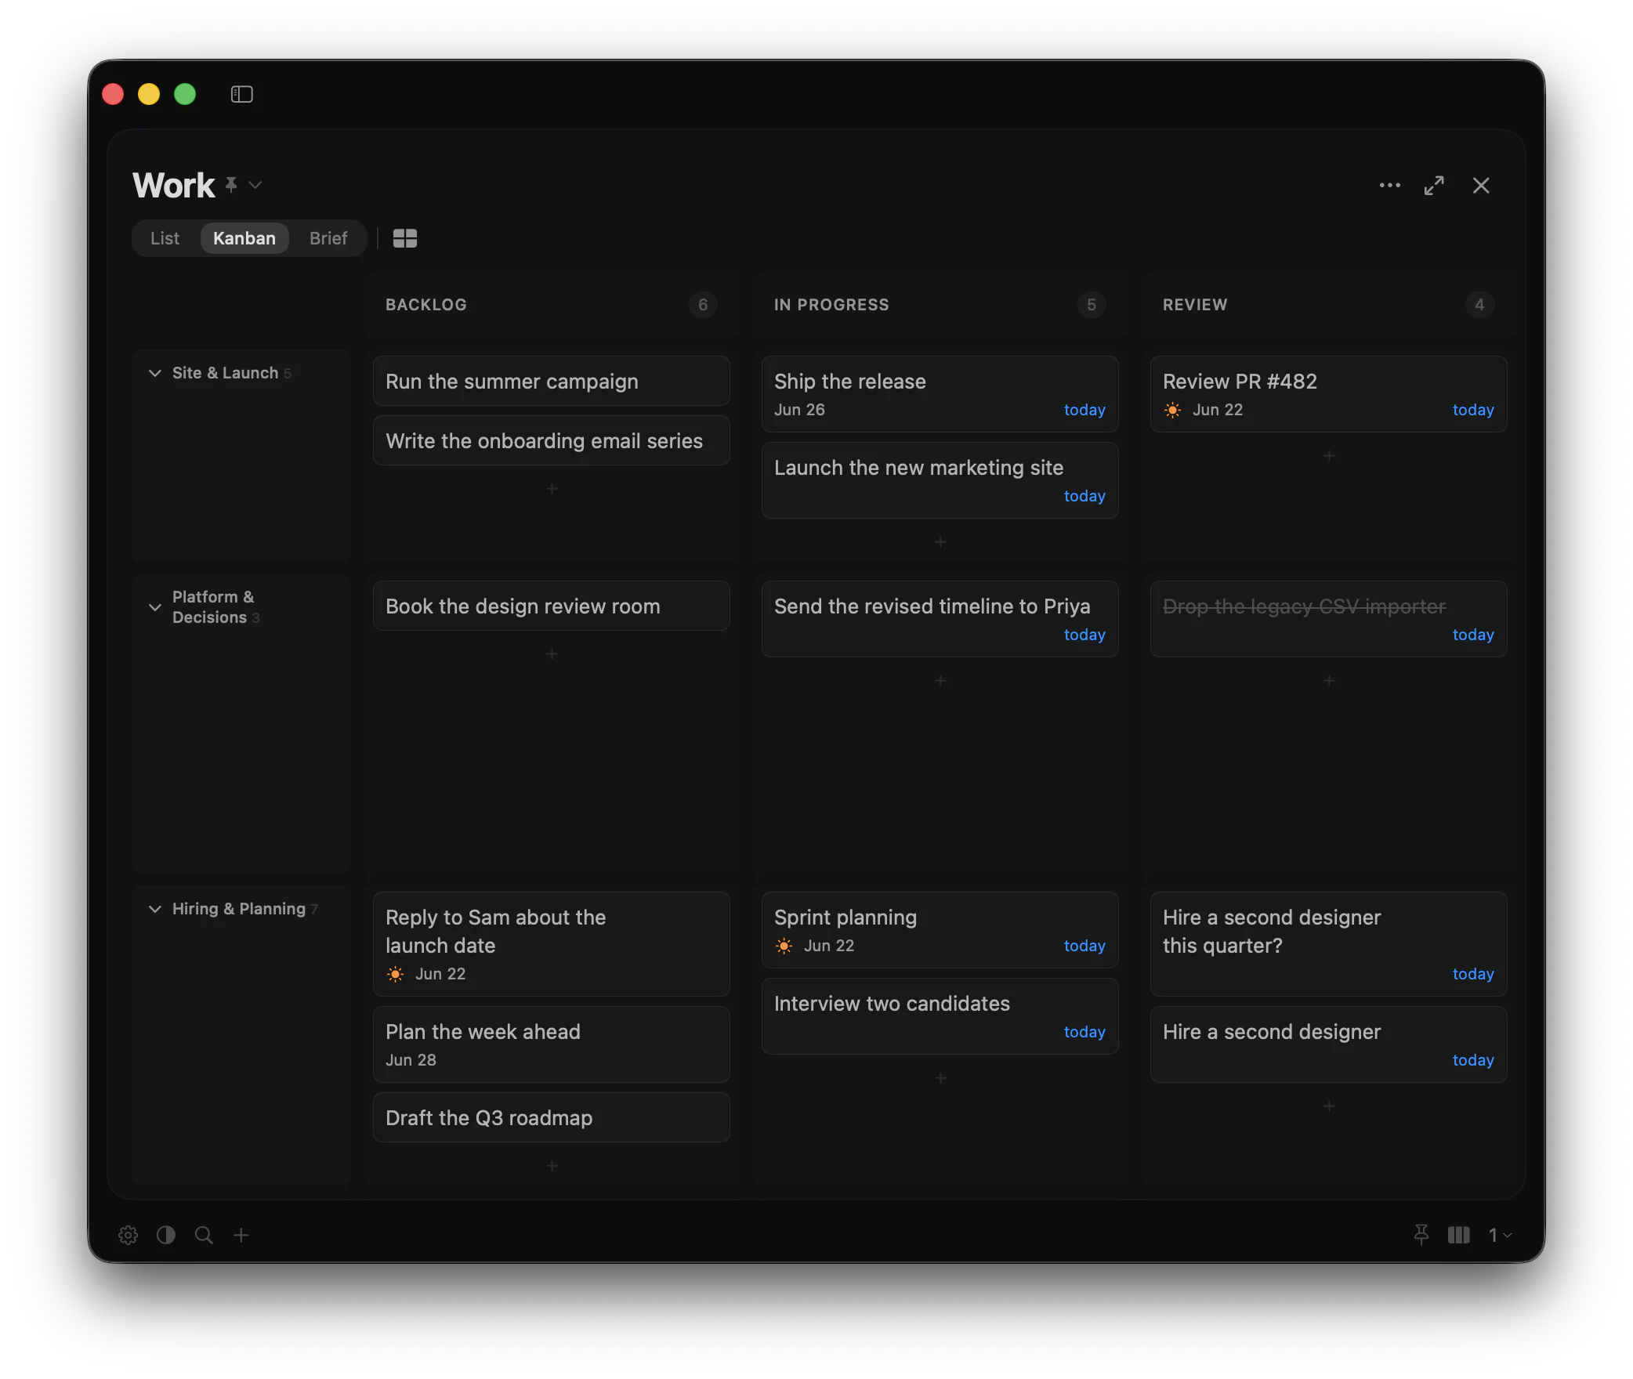Collapse the Site & Launch group
The height and width of the screenshot is (1379, 1633).
point(155,373)
